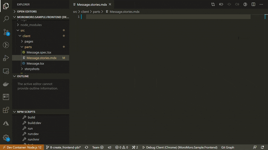The image size is (268, 150).
Task: Open Git Graph from status bar
Action: (x=228, y=147)
